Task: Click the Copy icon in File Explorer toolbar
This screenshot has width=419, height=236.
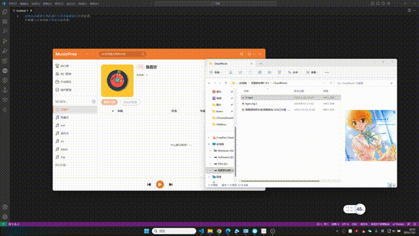Action: 240,72
